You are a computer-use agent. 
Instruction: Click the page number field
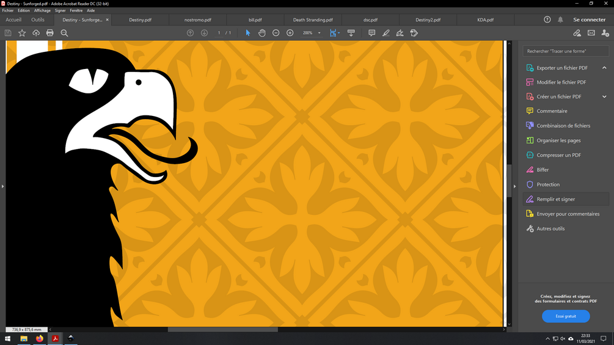click(x=219, y=33)
